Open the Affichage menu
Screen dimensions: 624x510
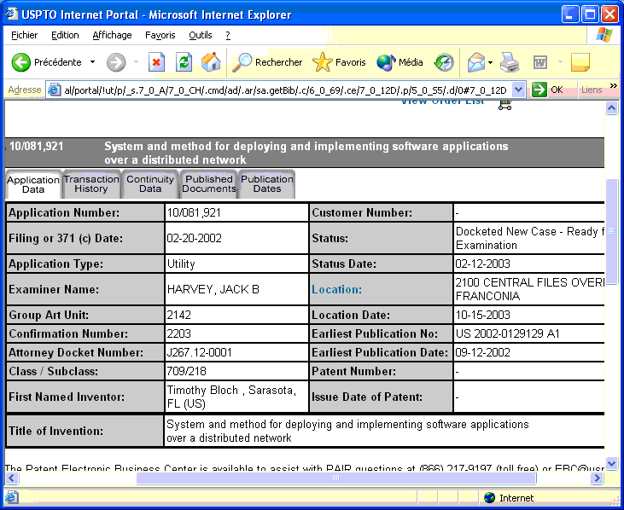pyautogui.click(x=112, y=35)
